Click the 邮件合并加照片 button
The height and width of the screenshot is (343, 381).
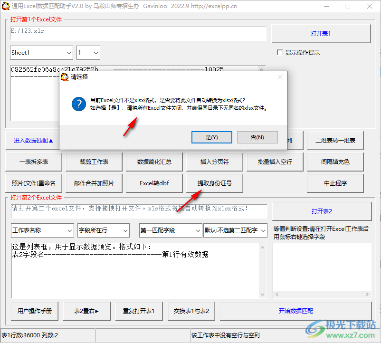click(94, 183)
